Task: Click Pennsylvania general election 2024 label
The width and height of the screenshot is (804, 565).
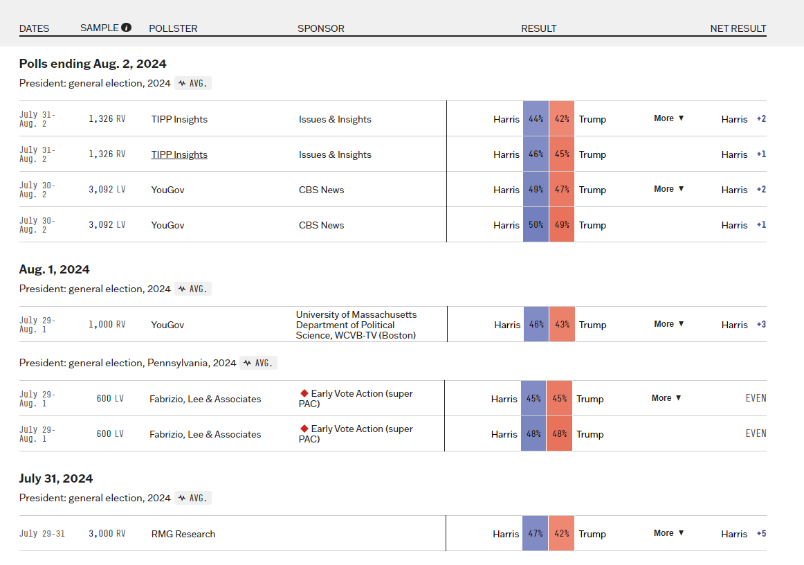Action: coord(128,363)
